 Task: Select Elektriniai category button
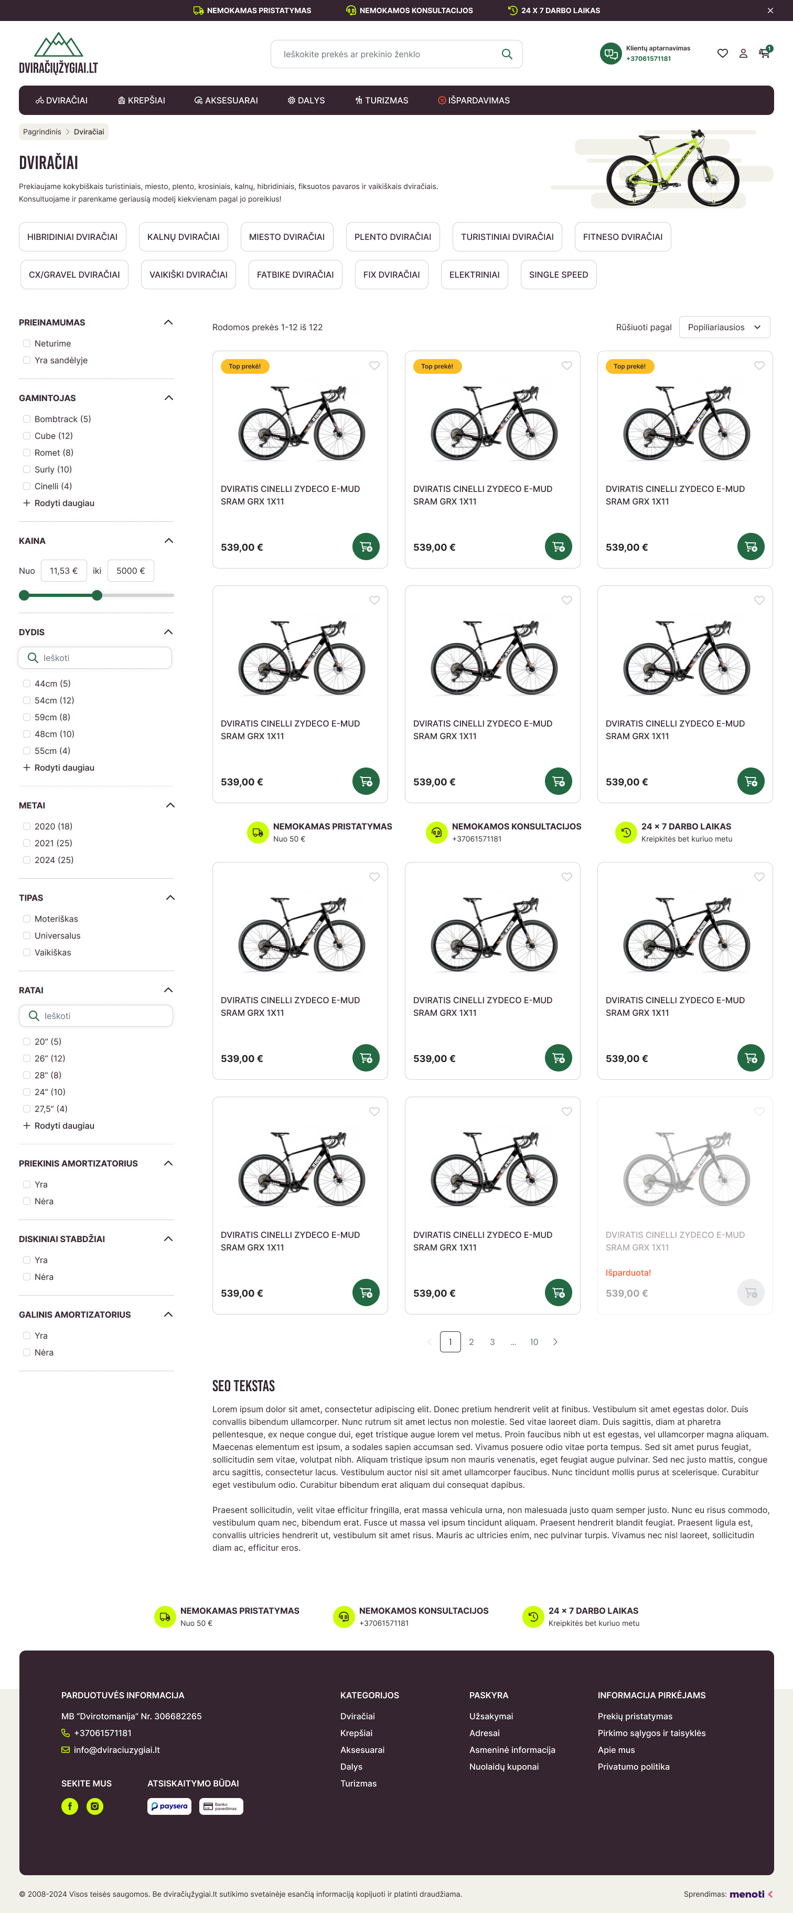click(x=475, y=275)
